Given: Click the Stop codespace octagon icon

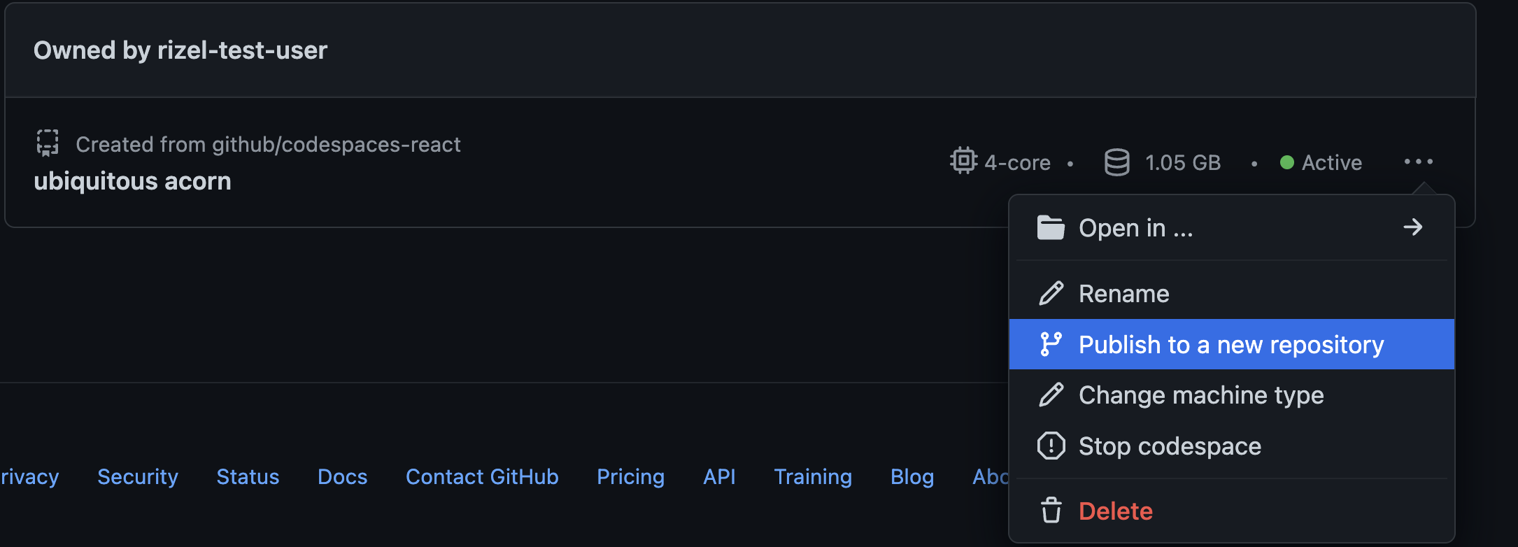Looking at the screenshot, I should coord(1051,446).
